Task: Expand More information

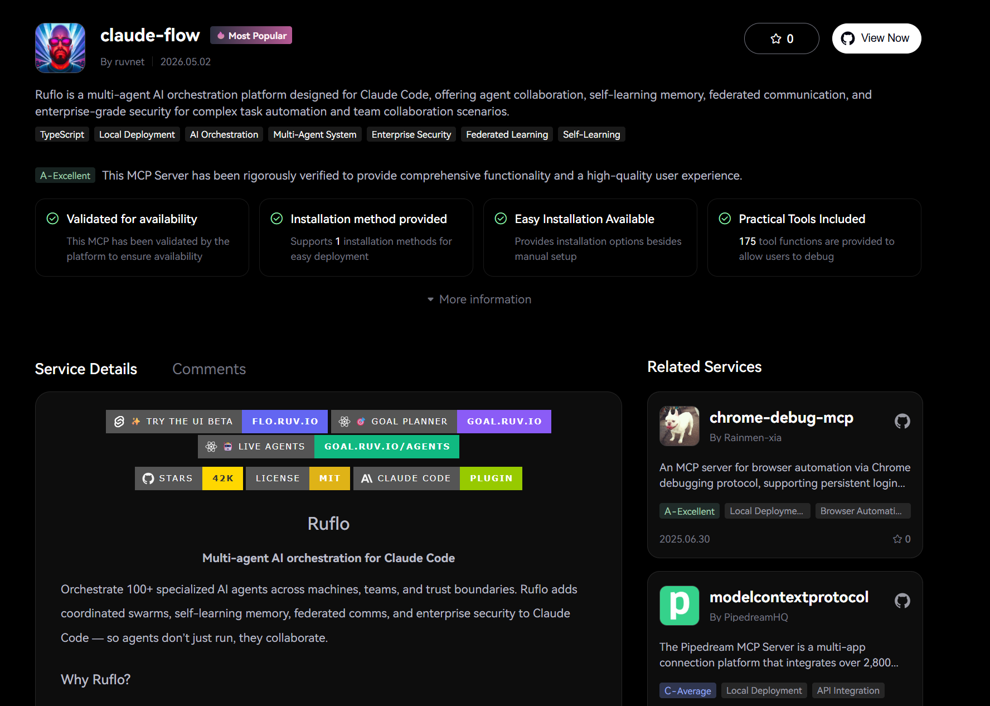Action: point(479,299)
